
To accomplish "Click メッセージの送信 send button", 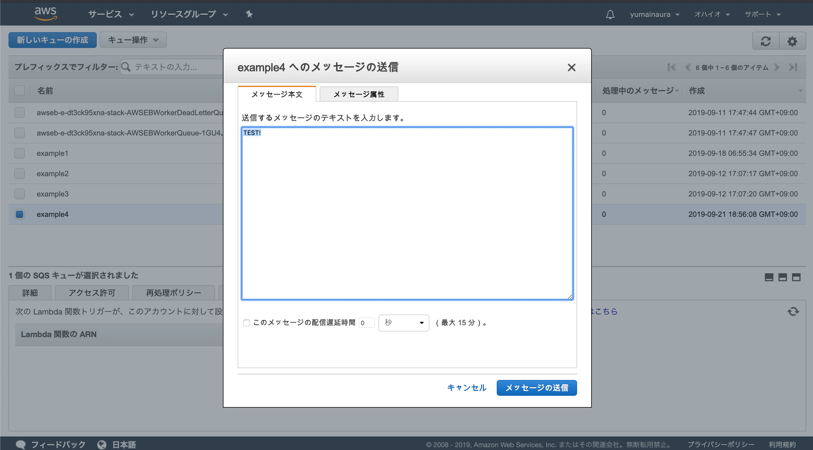I will [537, 388].
